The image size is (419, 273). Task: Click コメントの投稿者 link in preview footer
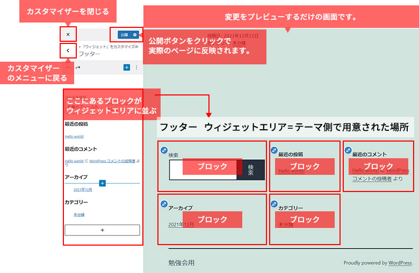coord(372,179)
